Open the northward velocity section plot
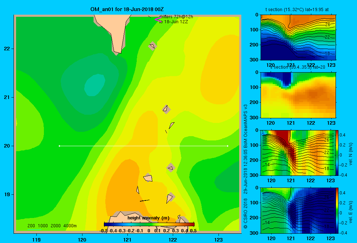The width and height of the screenshot is (357, 243). click(298, 153)
